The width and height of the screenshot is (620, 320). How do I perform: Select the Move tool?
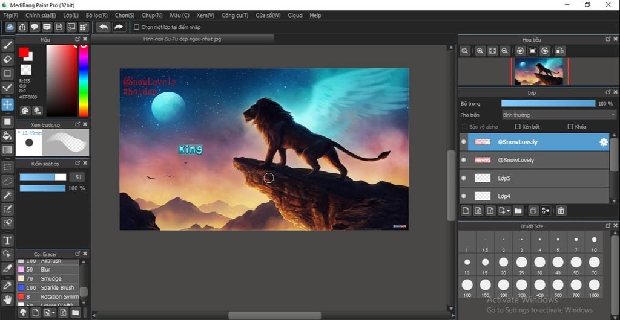click(x=7, y=105)
